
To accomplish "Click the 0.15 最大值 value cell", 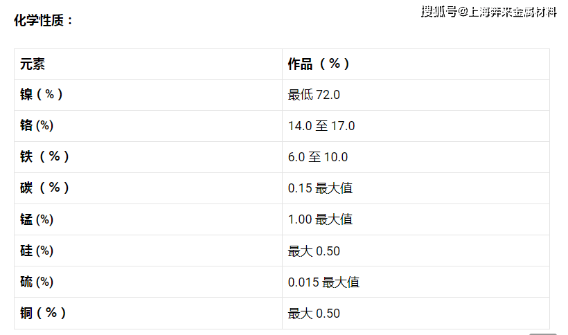I will [416, 188].
